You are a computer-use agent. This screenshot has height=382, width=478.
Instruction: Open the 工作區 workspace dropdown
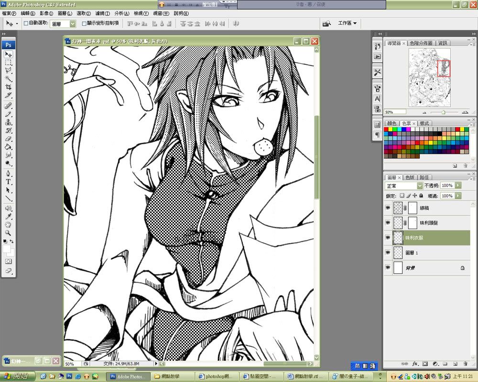pyautogui.click(x=347, y=23)
